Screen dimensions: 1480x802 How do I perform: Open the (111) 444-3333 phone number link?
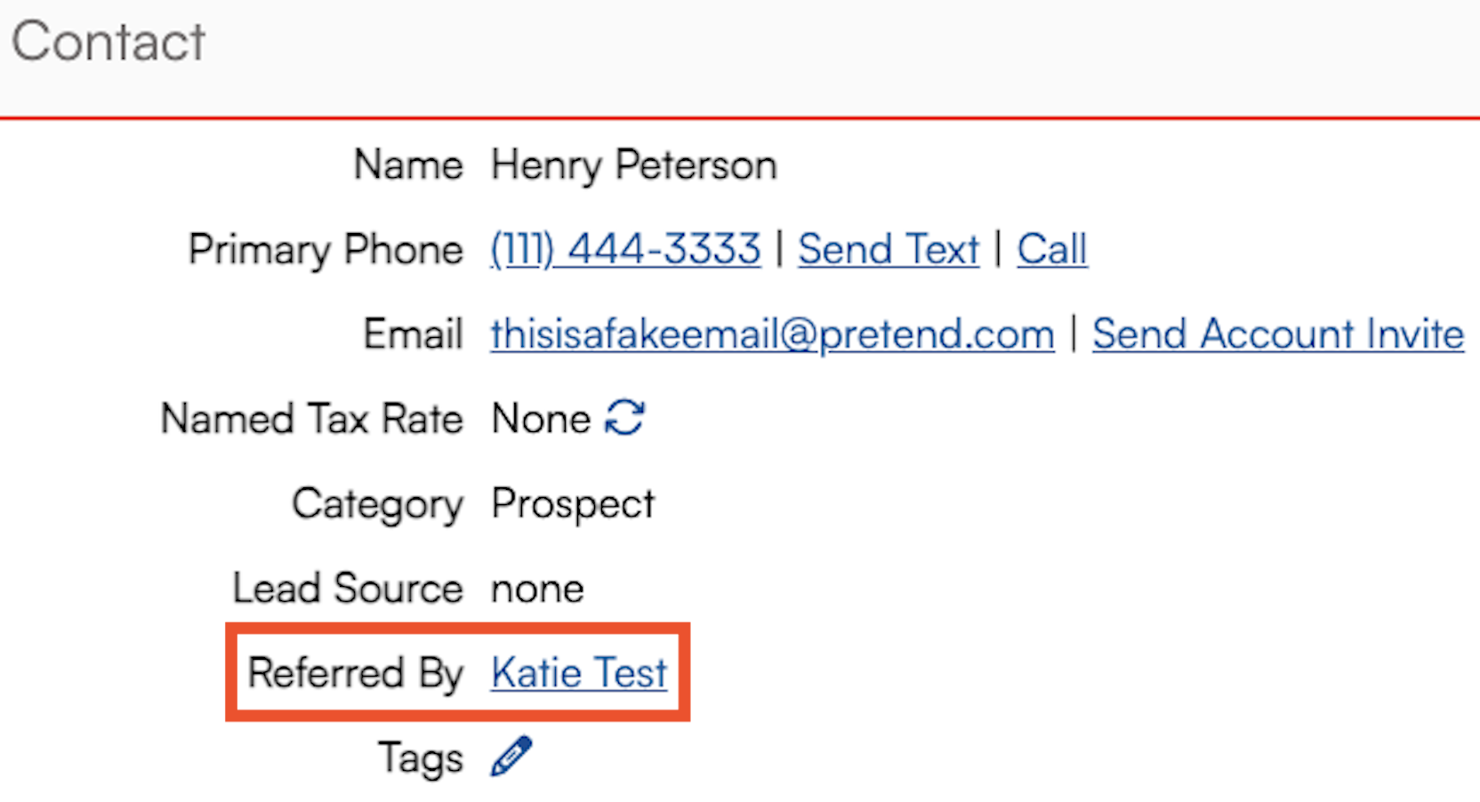[625, 249]
